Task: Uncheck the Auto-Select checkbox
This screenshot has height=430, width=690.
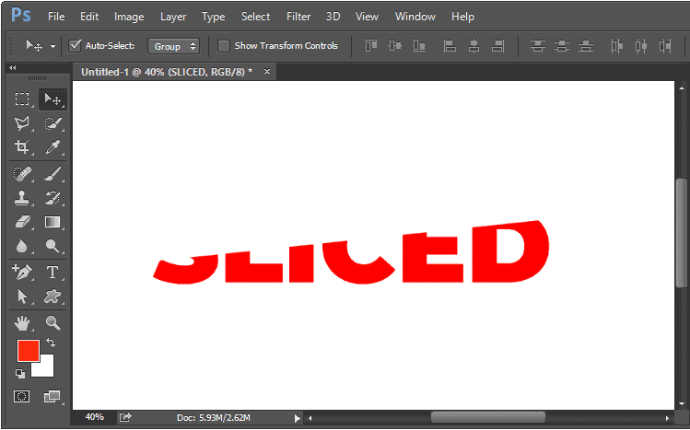Action: [76, 45]
